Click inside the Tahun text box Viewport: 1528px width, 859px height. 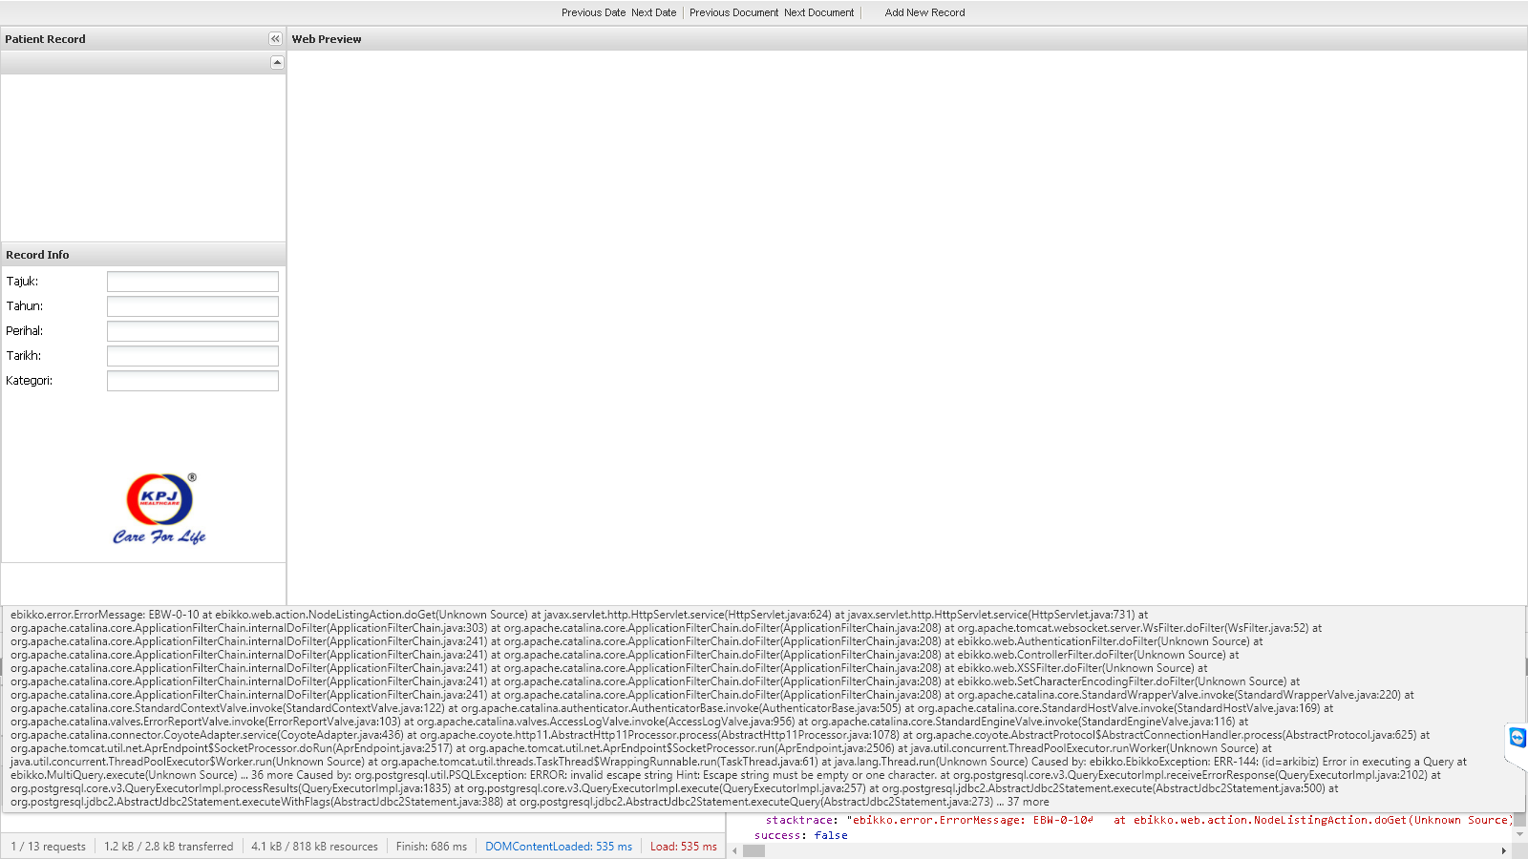click(192, 306)
